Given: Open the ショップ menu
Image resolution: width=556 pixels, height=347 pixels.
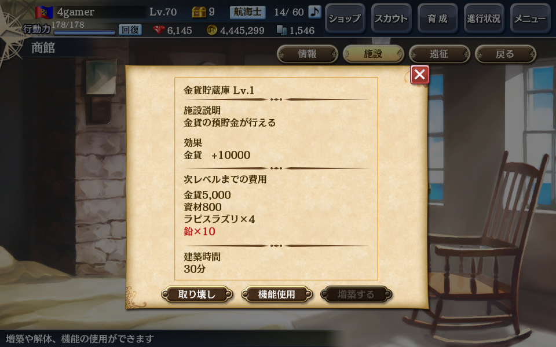Looking at the screenshot, I should point(345,19).
